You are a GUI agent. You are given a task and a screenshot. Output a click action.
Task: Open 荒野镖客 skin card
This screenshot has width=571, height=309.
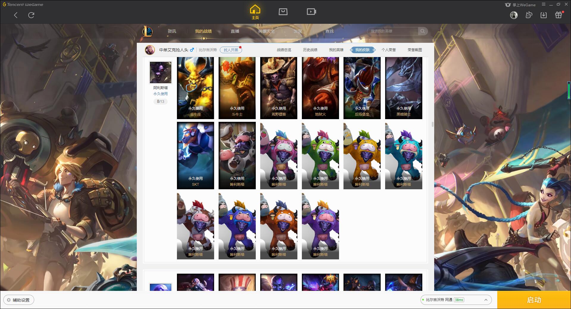pos(279,88)
